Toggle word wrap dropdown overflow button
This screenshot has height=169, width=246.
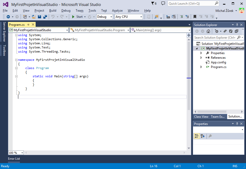(217, 18)
